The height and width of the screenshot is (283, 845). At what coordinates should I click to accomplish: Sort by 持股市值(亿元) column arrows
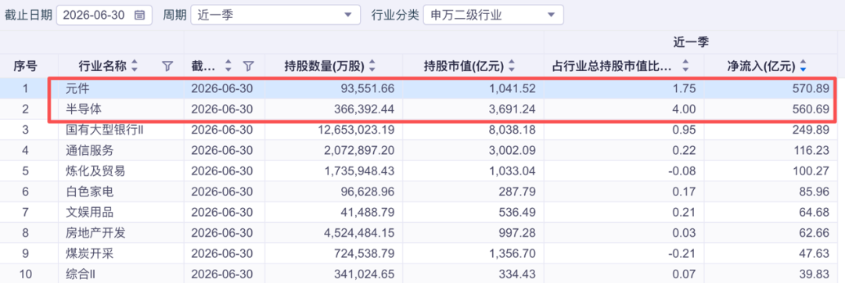coord(512,66)
